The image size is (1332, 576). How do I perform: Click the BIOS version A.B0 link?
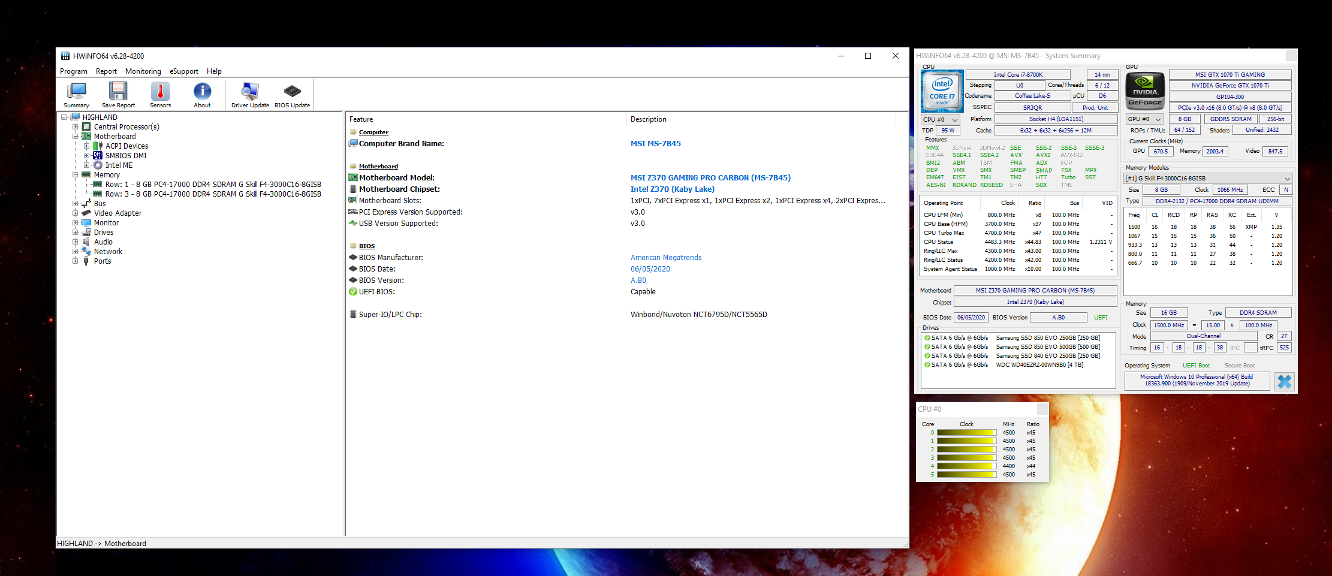[x=638, y=281]
